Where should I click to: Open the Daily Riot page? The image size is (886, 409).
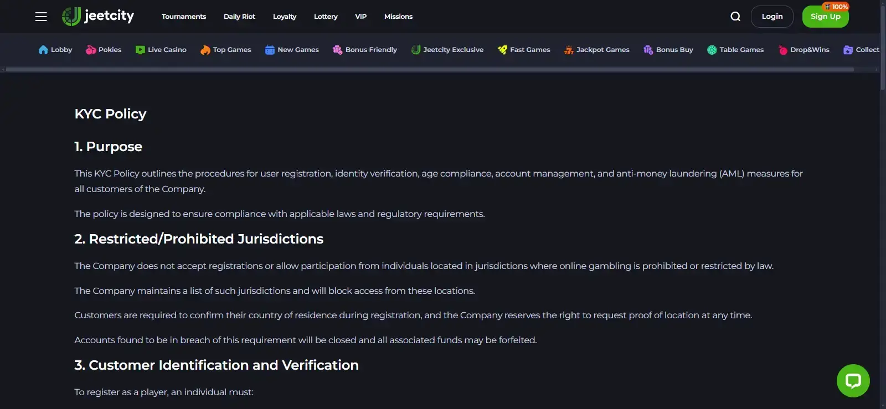pos(239,17)
